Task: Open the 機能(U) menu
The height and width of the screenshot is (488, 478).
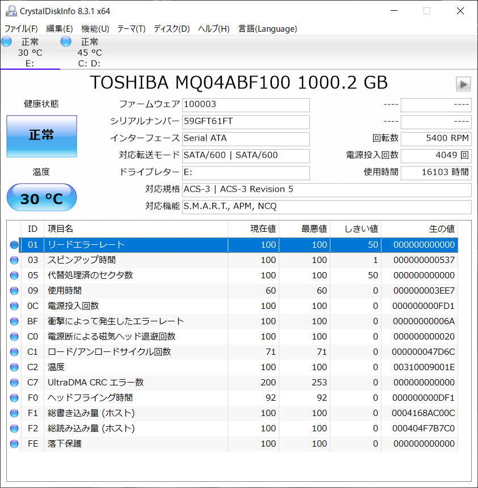Action: click(x=95, y=29)
